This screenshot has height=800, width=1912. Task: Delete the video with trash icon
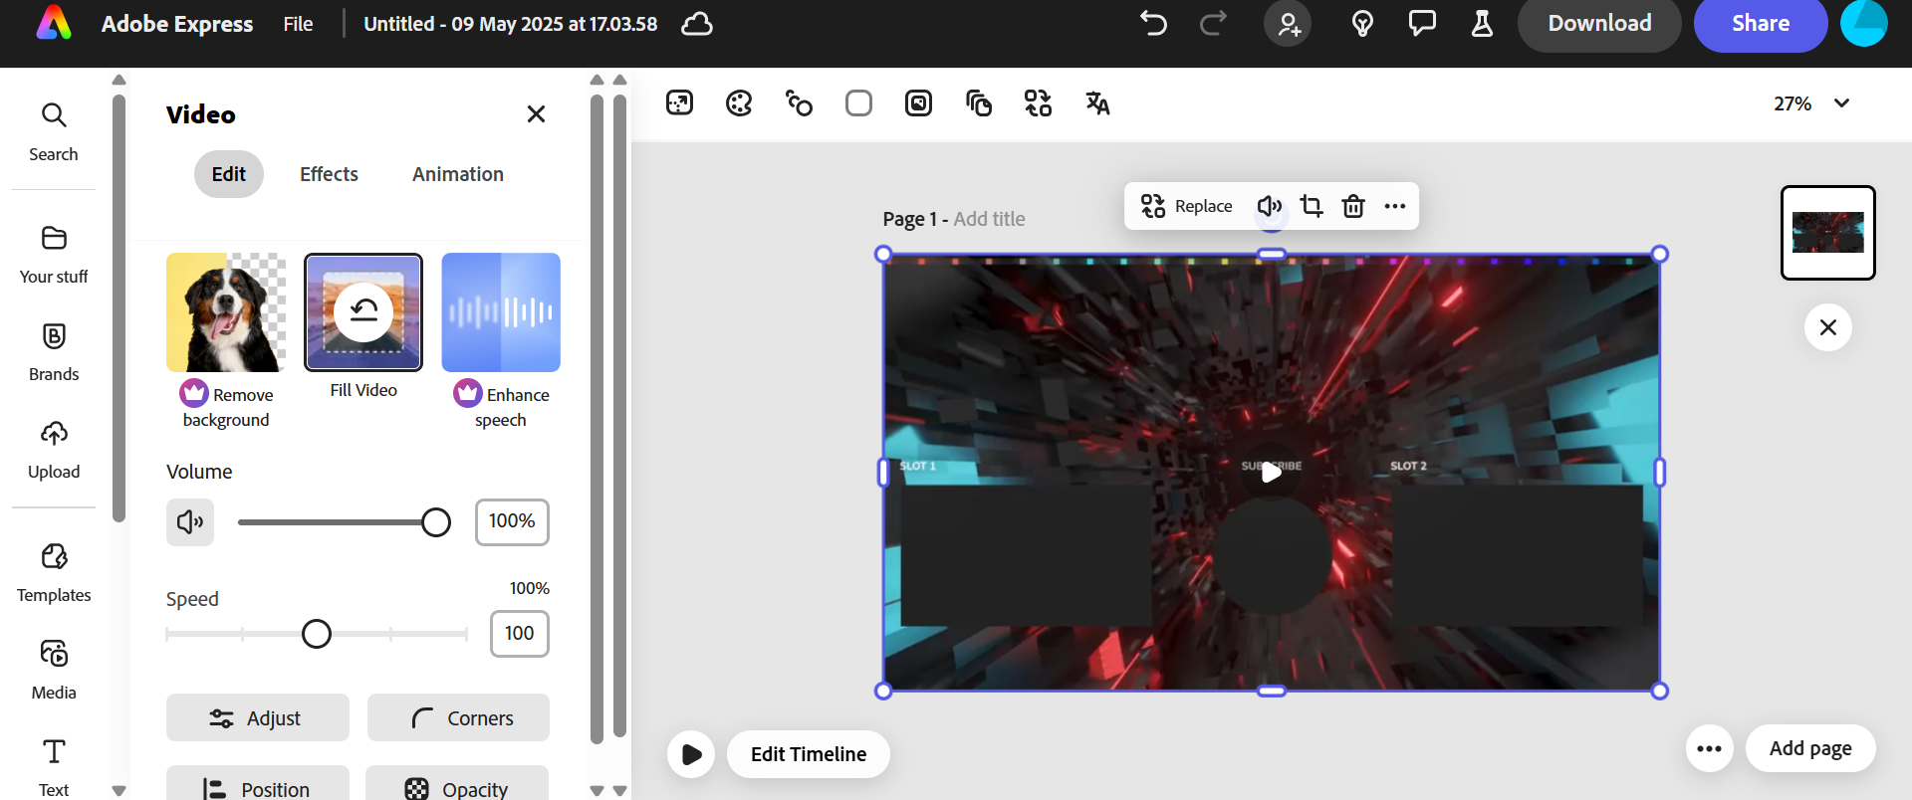coord(1353,206)
